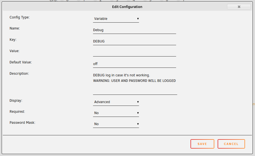Click inside the Description text area

pos(135,83)
